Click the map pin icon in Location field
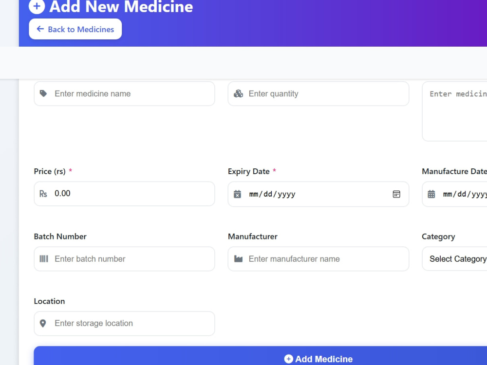The width and height of the screenshot is (487, 365). click(43, 324)
